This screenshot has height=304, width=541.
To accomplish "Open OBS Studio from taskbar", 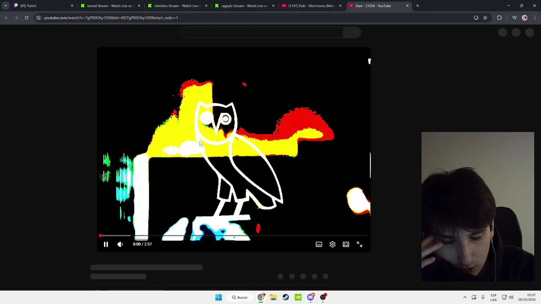I will tap(323, 297).
